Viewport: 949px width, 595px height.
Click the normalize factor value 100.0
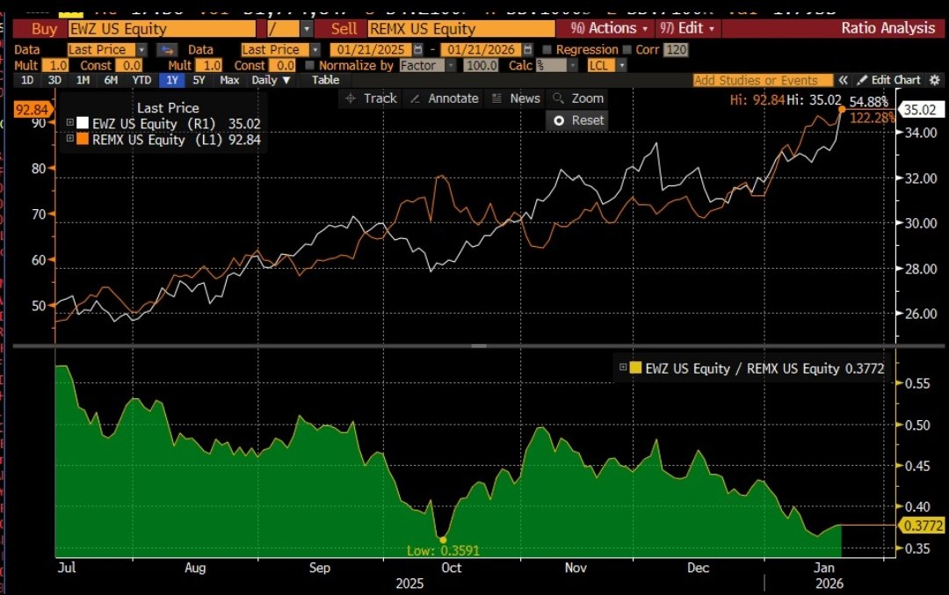[x=481, y=65]
